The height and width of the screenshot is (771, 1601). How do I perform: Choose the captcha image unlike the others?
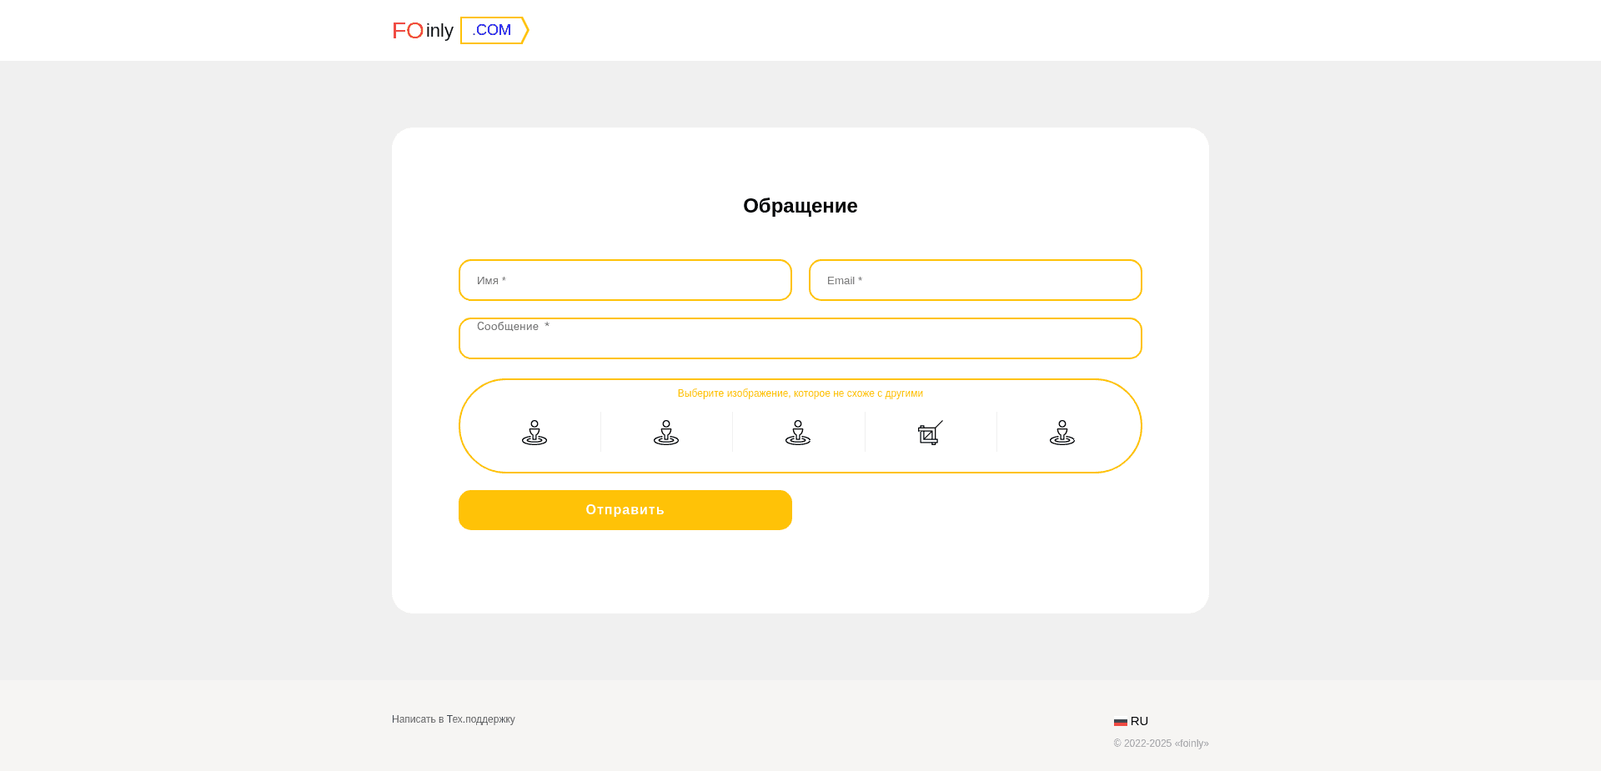click(930, 432)
